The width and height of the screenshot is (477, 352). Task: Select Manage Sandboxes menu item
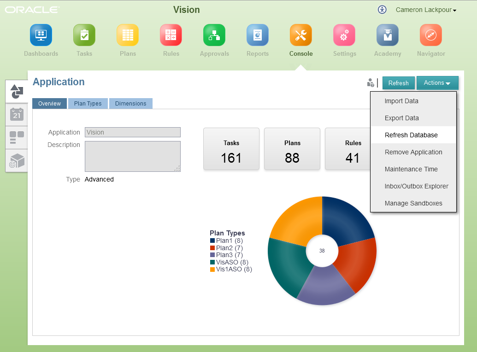(413, 203)
